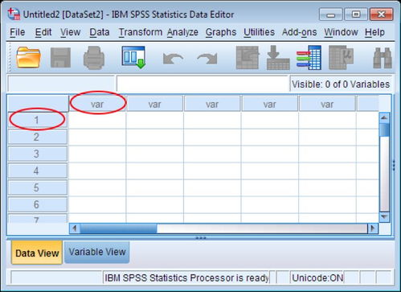Click the horizontal scrollbar right arrow
The image size is (401, 292).
373,228
